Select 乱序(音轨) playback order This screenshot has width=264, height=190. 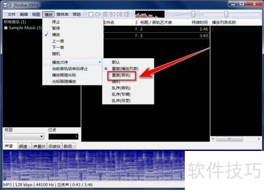tap(128, 88)
